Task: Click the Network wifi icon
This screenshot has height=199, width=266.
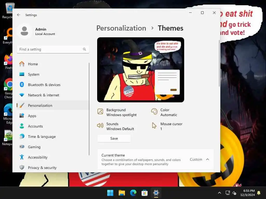Action: point(22,95)
